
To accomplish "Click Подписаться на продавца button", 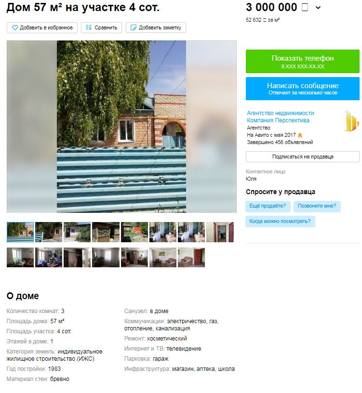I will tap(303, 157).
